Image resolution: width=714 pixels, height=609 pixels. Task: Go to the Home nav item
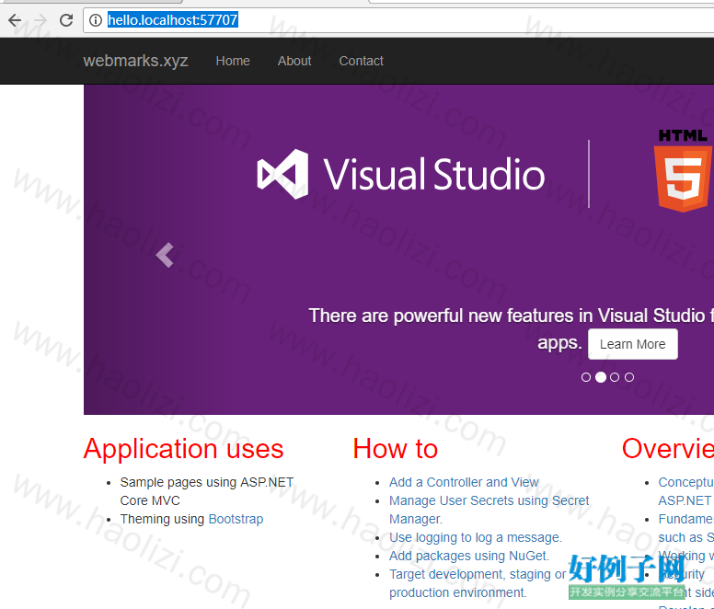[233, 61]
